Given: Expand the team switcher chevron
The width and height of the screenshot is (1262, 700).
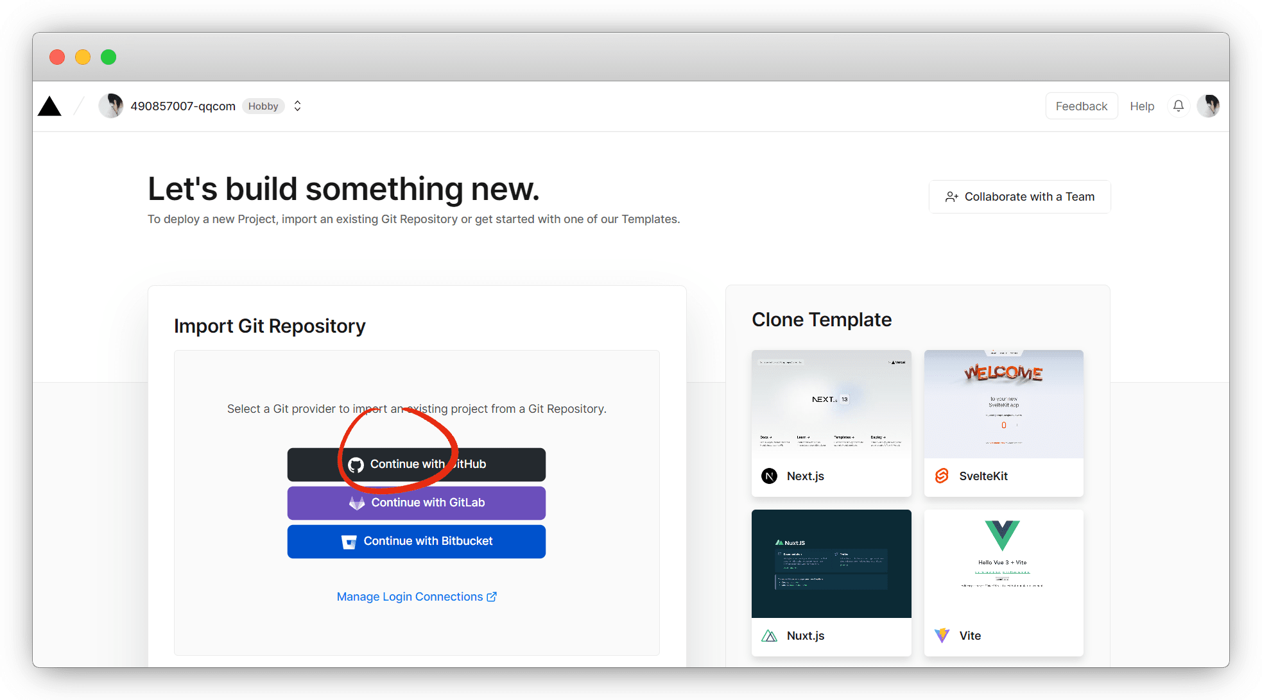Looking at the screenshot, I should (297, 106).
